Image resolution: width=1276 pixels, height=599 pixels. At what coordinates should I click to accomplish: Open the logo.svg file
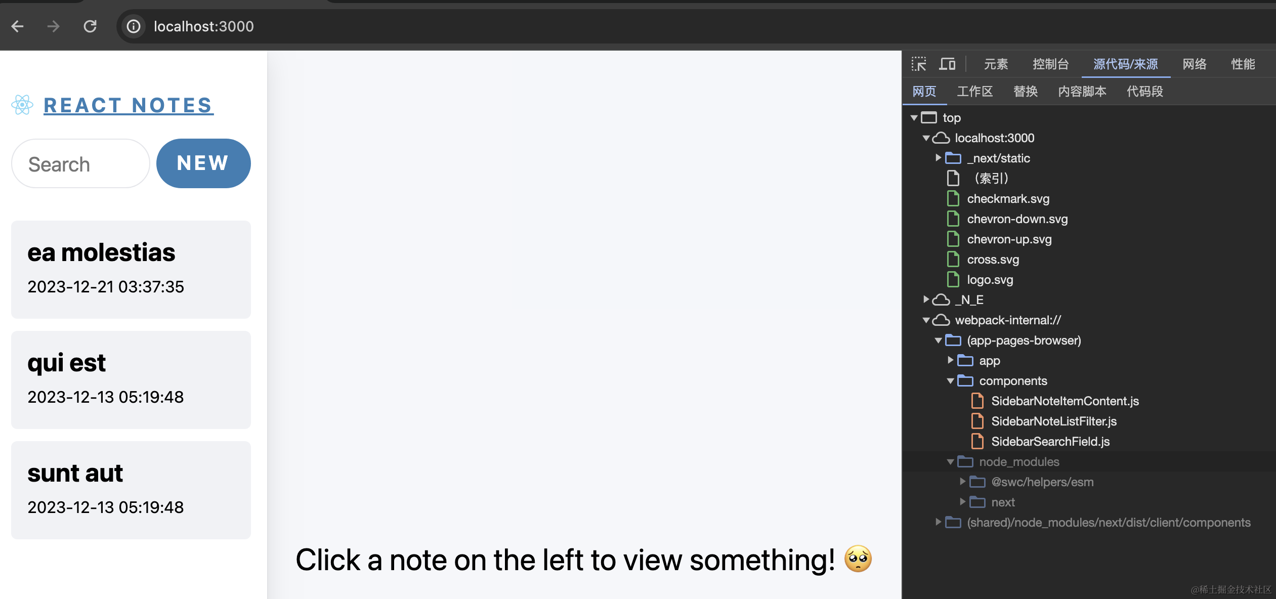pos(990,280)
